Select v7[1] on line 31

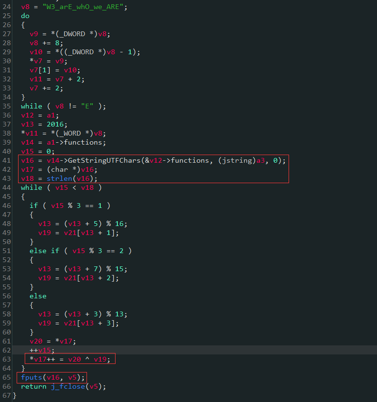coord(40,70)
